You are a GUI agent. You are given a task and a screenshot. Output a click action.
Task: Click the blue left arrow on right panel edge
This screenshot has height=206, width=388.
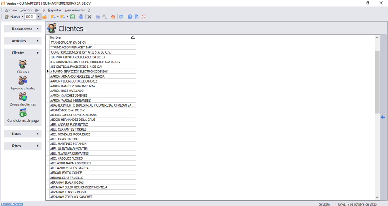click(383, 117)
